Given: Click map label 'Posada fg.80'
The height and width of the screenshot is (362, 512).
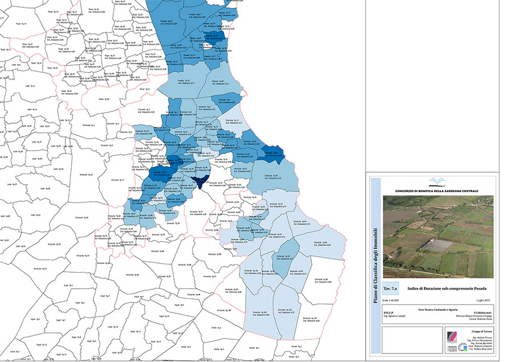Looking at the screenshot, I should (x=218, y=81).
